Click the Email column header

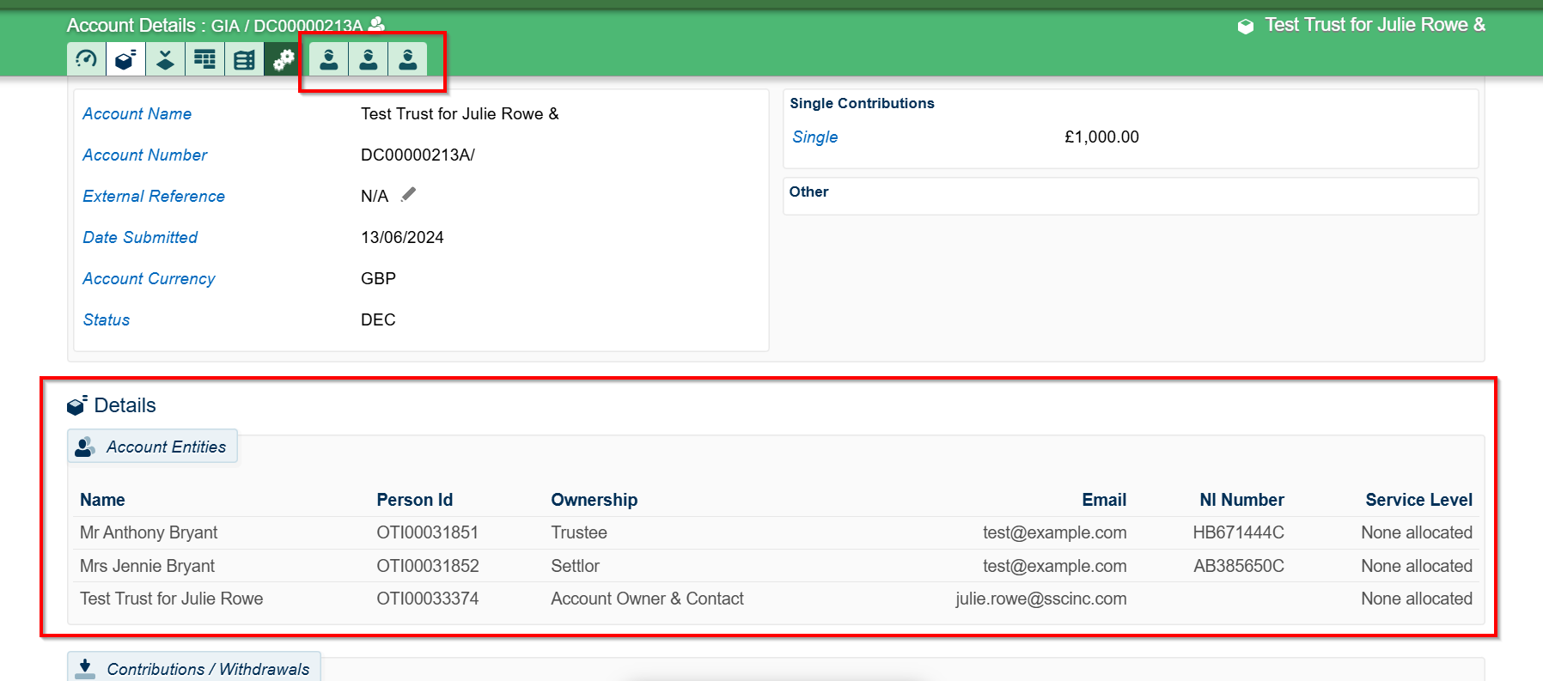tap(1104, 500)
